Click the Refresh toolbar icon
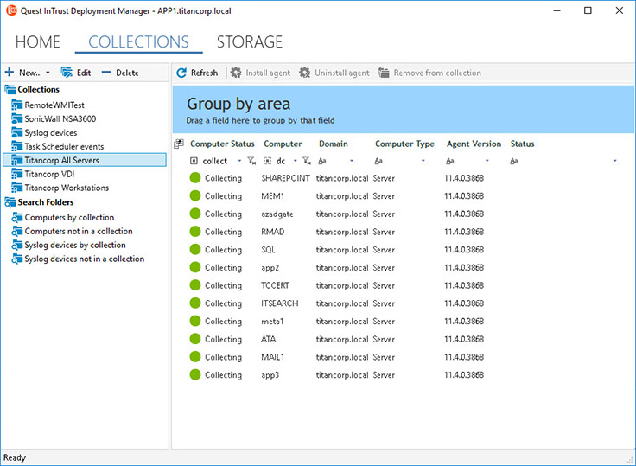This screenshot has height=466, width=636. tap(182, 73)
